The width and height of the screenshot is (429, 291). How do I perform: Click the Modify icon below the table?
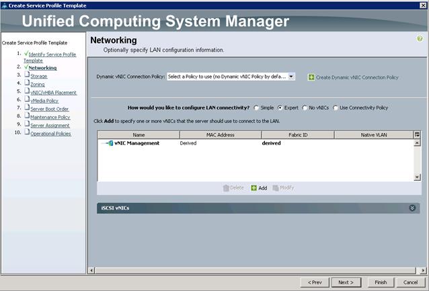(276, 188)
